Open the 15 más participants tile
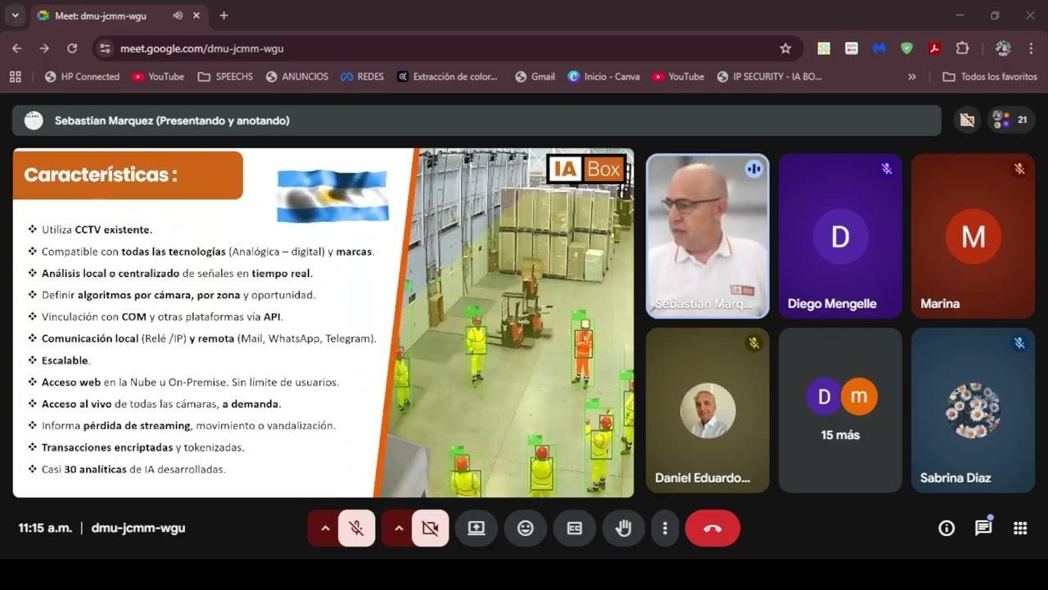Screen dimensions: 1048x590 coord(840,411)
